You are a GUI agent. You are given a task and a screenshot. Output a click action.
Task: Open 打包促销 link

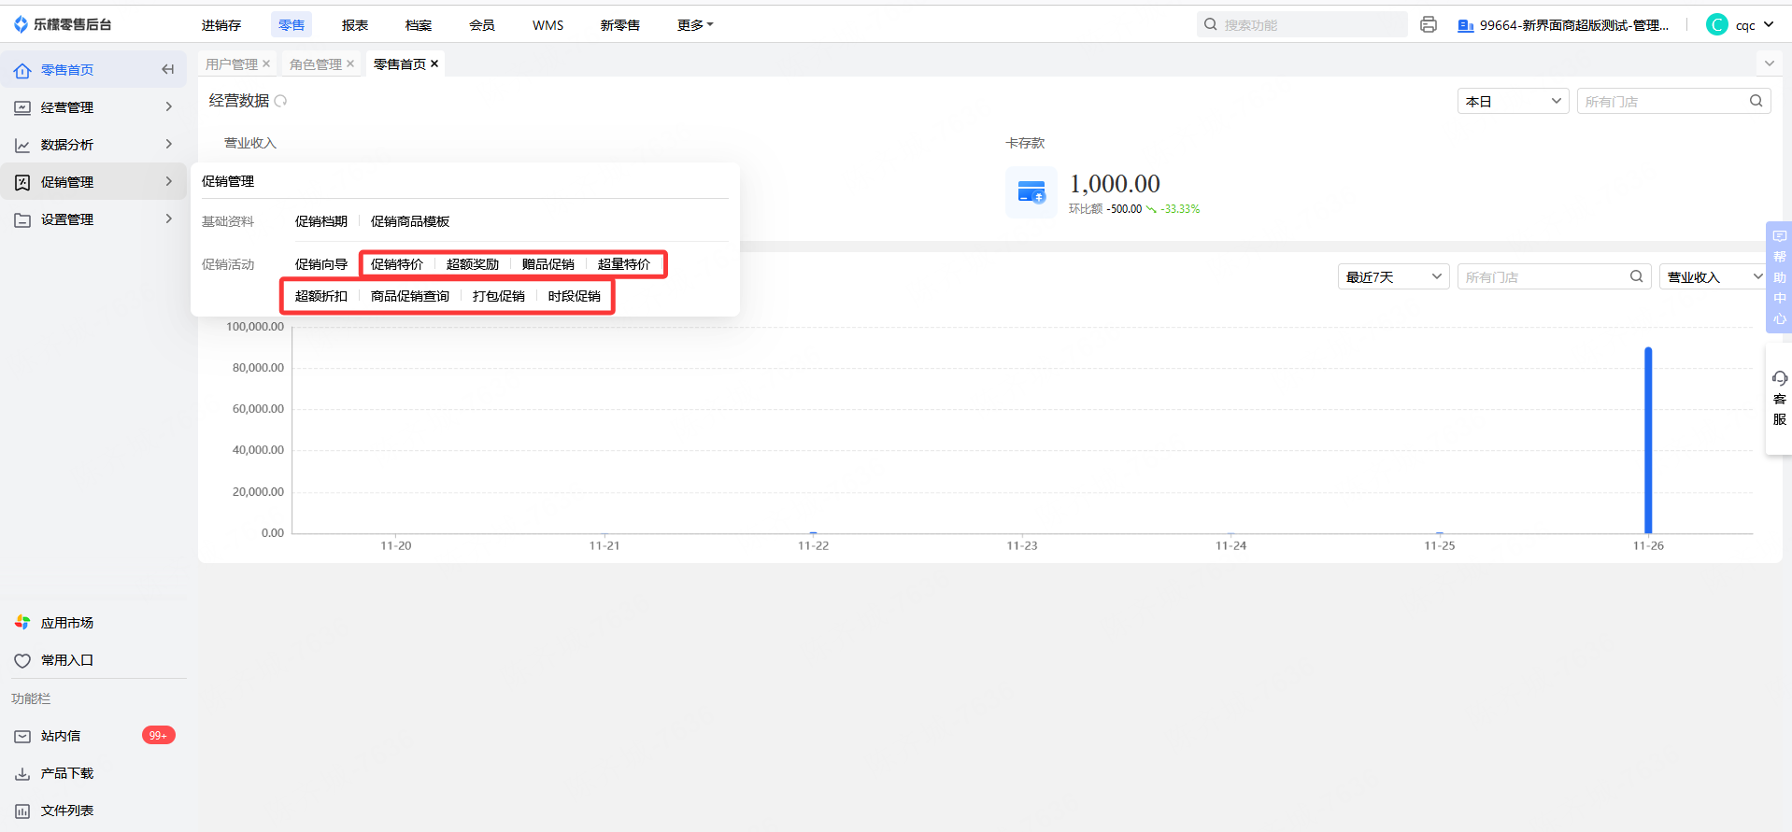[x=499, y=296]
